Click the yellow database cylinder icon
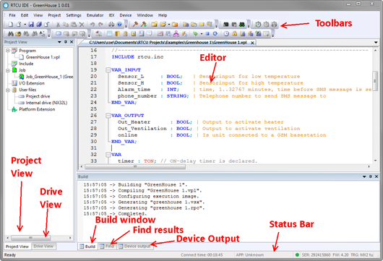 point(118,33)
